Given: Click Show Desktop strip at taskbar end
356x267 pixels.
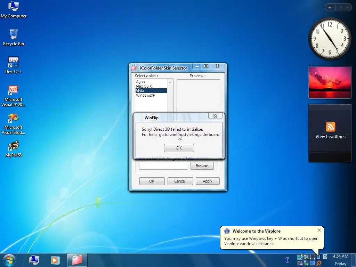Looking at the screenshot, I should [x=353, y=260].
